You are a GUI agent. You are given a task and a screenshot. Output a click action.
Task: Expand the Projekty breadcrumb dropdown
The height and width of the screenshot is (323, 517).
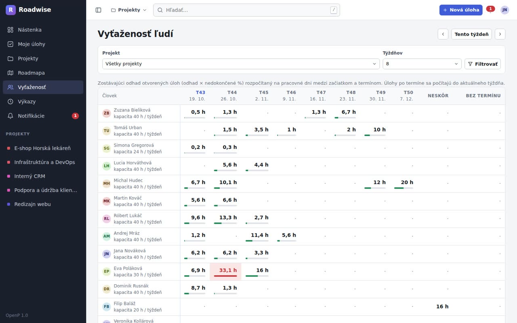[128, 10]
